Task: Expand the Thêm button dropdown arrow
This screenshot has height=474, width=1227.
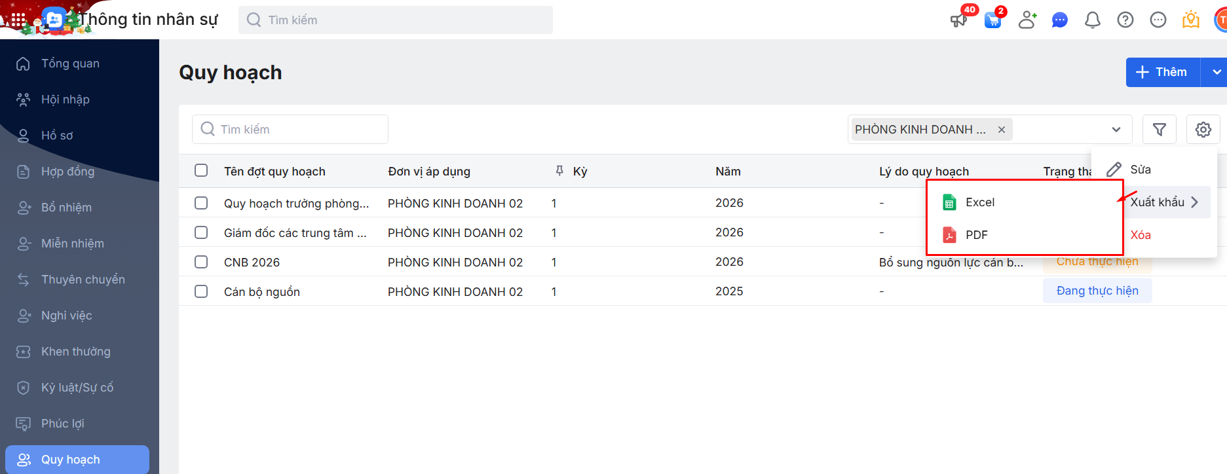Action: pyautogui.click(x=1216, y=72)
